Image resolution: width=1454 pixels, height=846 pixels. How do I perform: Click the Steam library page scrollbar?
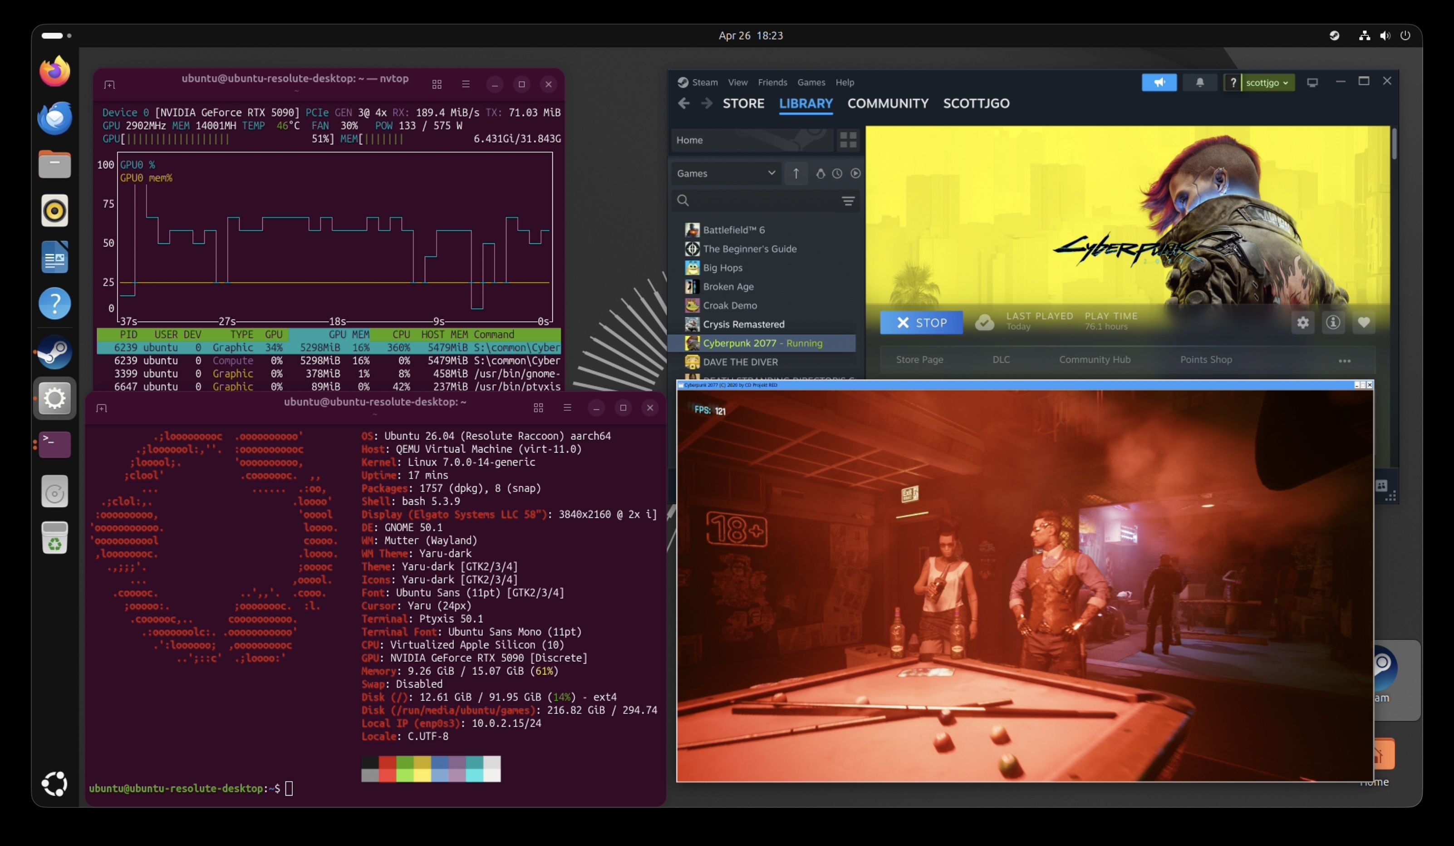(x=1394, y=144)
